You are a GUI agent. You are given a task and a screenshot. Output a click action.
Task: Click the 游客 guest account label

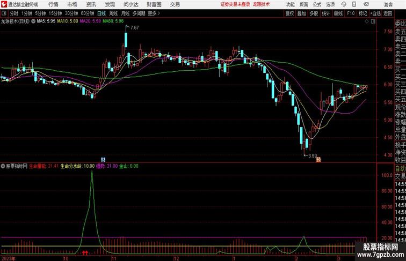(388, 4)
